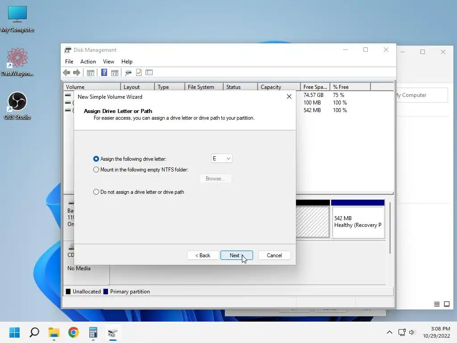Image resolution: width=457 pixels, height=343 pixels.
Task: Sort by the Capacity column header
Action: click(279, 87)
